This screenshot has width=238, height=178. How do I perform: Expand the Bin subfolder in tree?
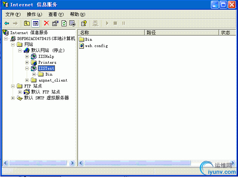(34, 74)
